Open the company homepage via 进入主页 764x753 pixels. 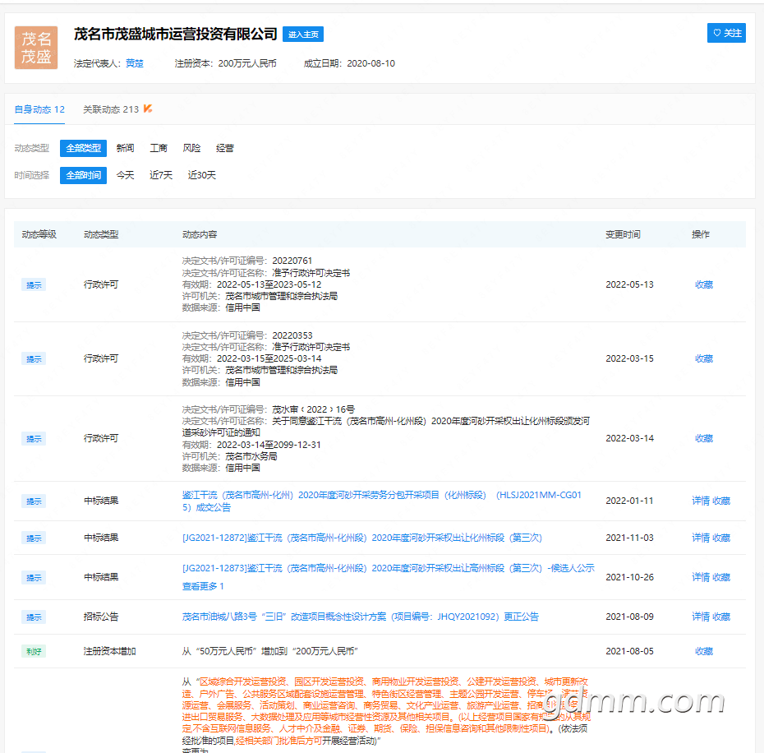303,35
